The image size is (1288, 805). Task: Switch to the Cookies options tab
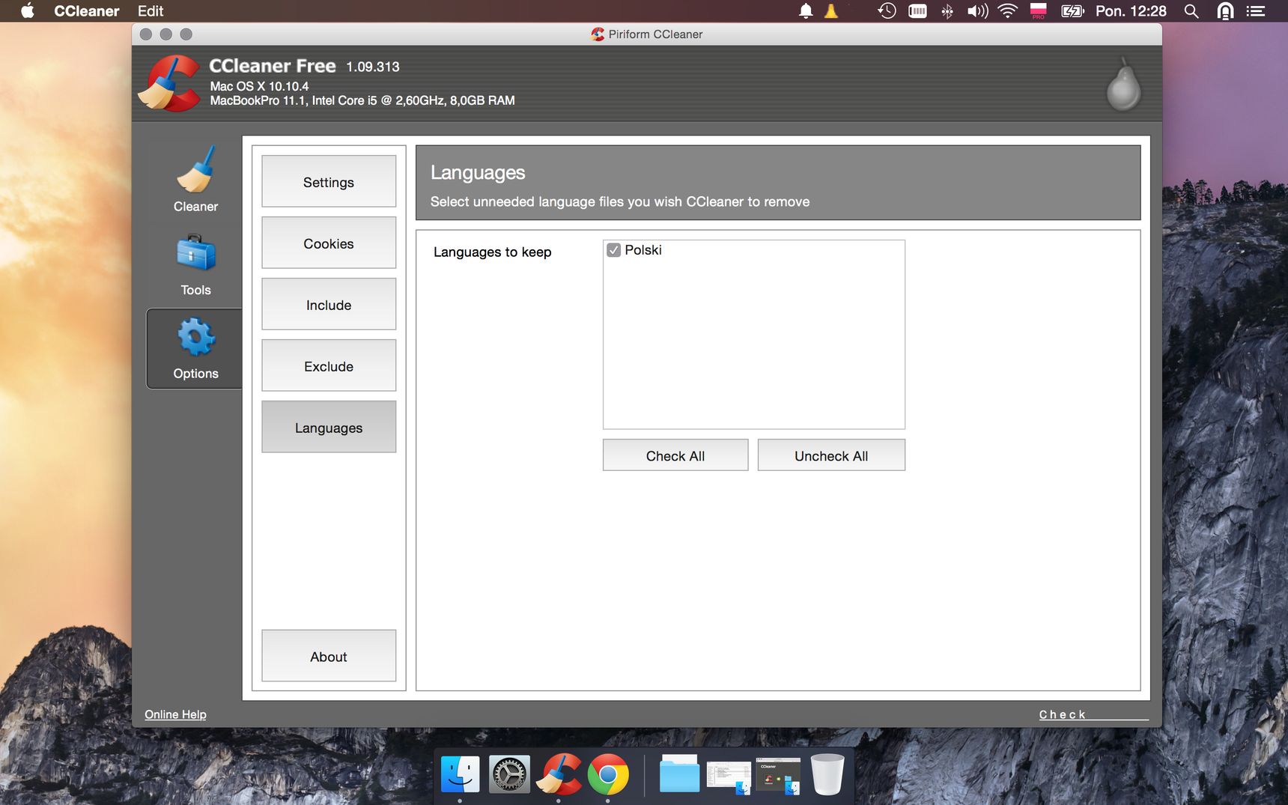pos(329,243)
